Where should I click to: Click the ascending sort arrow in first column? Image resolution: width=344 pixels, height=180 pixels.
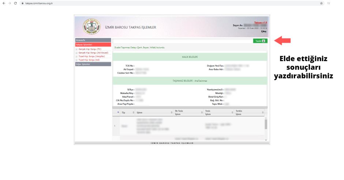coord(118,112)
